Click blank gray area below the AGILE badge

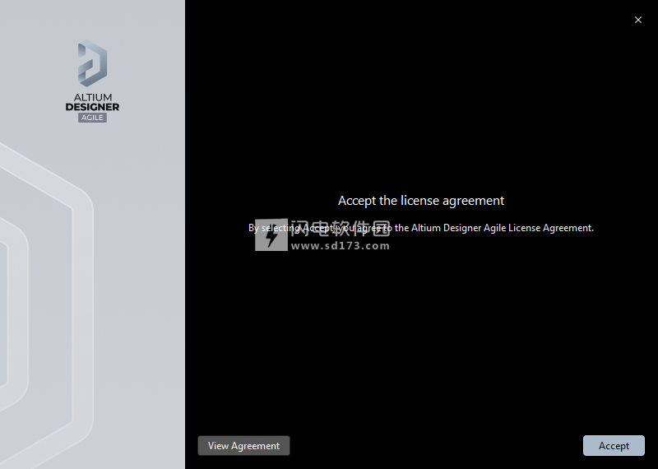click(x=92, y=156)
